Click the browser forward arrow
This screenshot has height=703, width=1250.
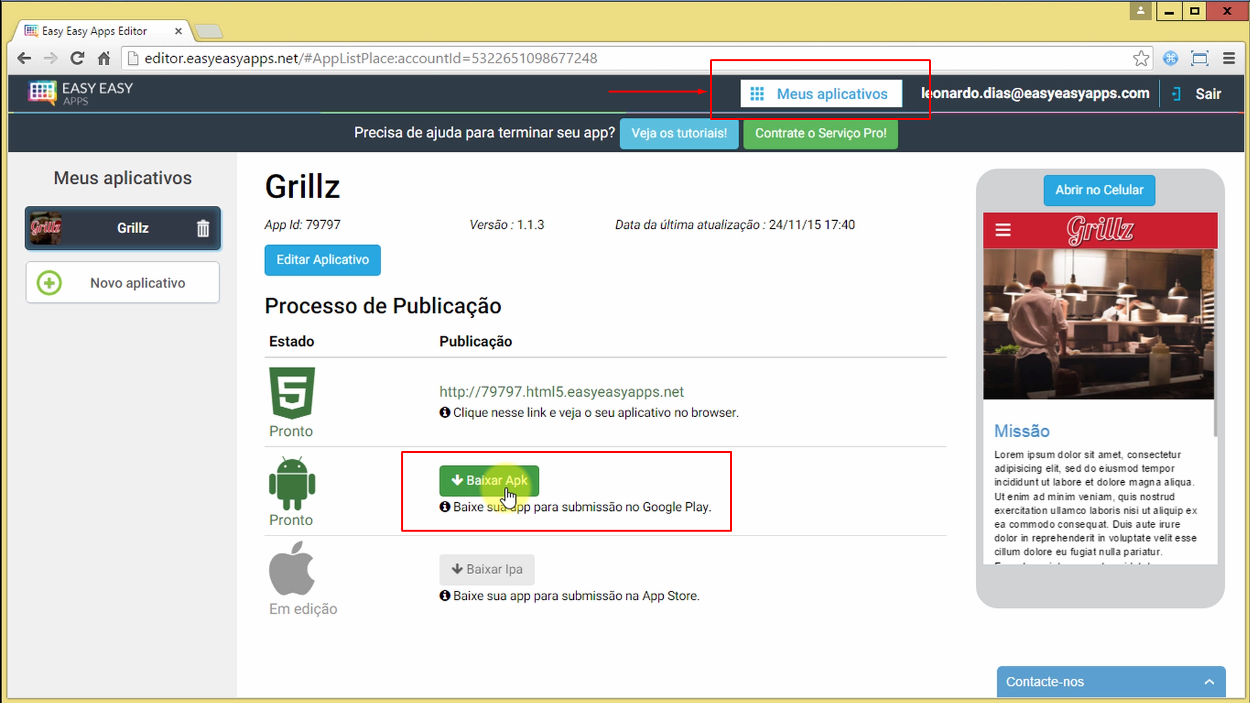(x=50, y=59)
